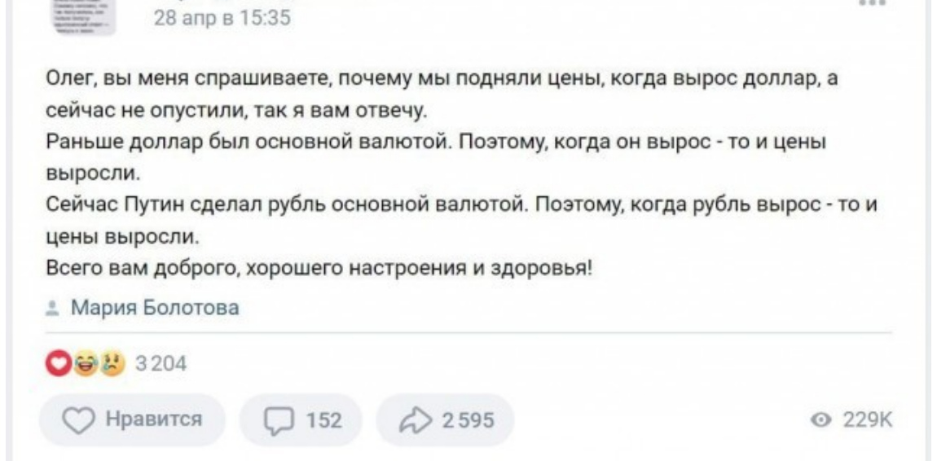Click the sentence 'Сейчас Путин сделал рубль основной валютой'

pyautogui.click(x=286, y=204)
